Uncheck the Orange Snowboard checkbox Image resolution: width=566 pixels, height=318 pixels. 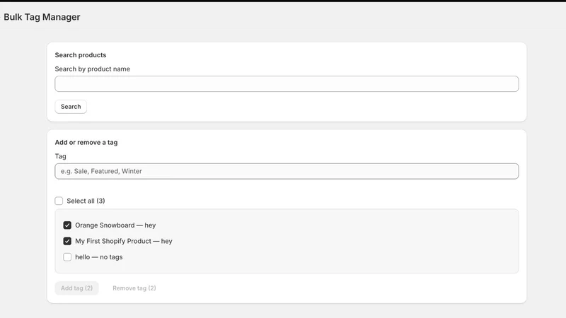pos(67,225)
